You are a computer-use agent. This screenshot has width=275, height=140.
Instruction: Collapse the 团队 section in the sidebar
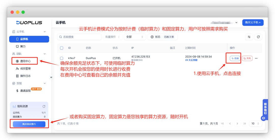(45, 54)
